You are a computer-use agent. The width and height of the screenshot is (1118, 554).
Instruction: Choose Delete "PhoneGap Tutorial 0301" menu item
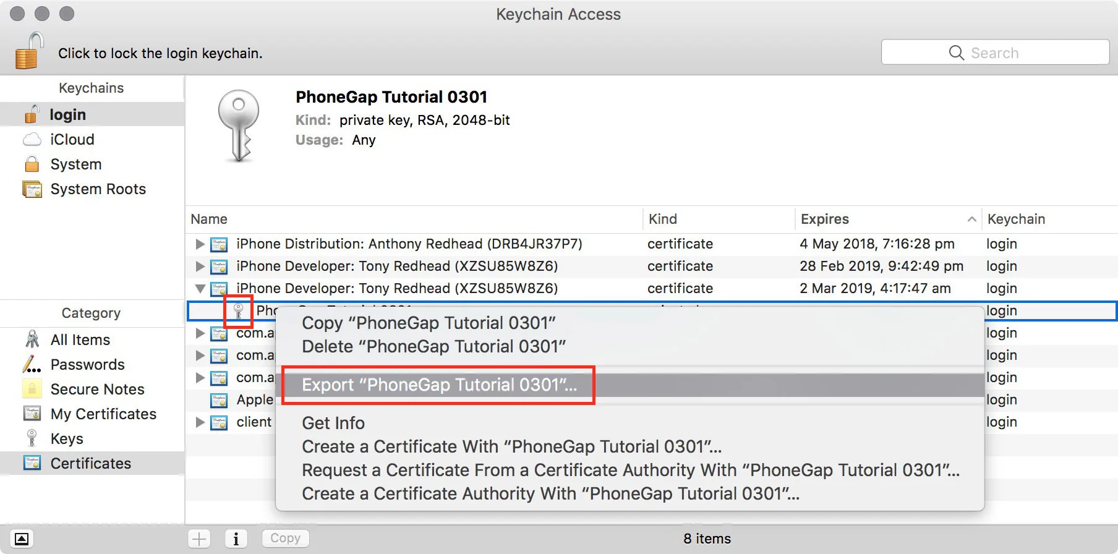[x=629, y=346]
